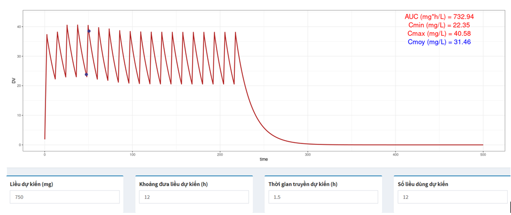Click the "DV" y-axis title
The width and height of the screenshot is (511, 215).
coord(14,81)
